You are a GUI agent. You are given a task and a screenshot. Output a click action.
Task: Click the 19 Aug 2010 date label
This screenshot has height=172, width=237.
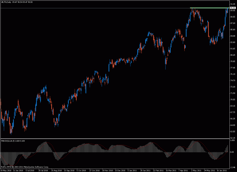click(x=57, y=170)
